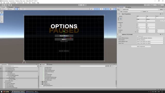The image size is (165, 93).
Task: Click the Hierarchy search field
Action: [x=24, y=66]
